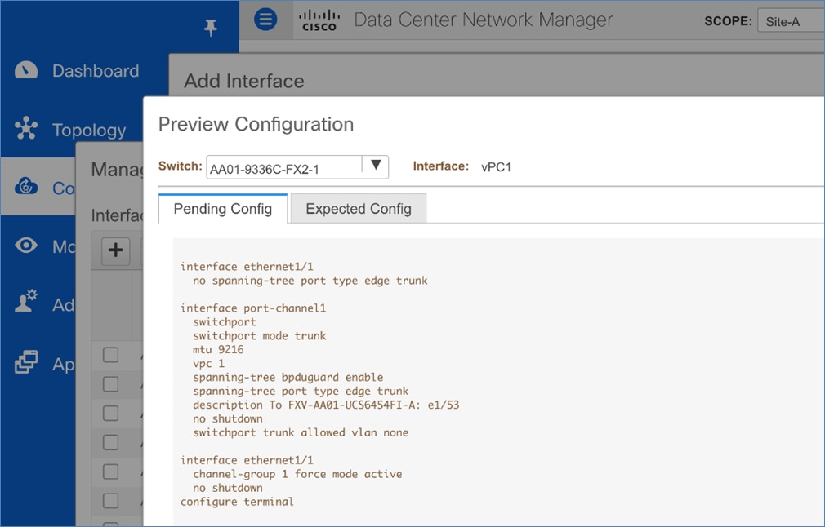Open the Switch selector showing AA01-9336C-FX2-1
This screenshot has height=527, width=825.
point(297,167)
